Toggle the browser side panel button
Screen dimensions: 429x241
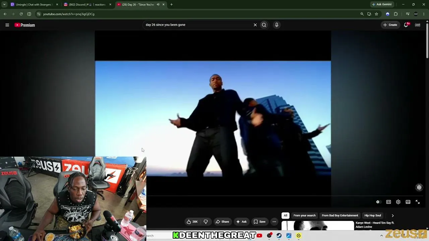click(29, 14)
